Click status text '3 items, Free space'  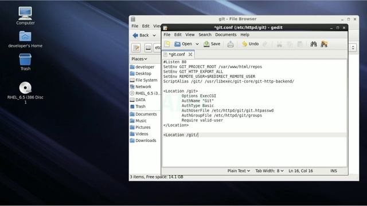tap(157, 177)
